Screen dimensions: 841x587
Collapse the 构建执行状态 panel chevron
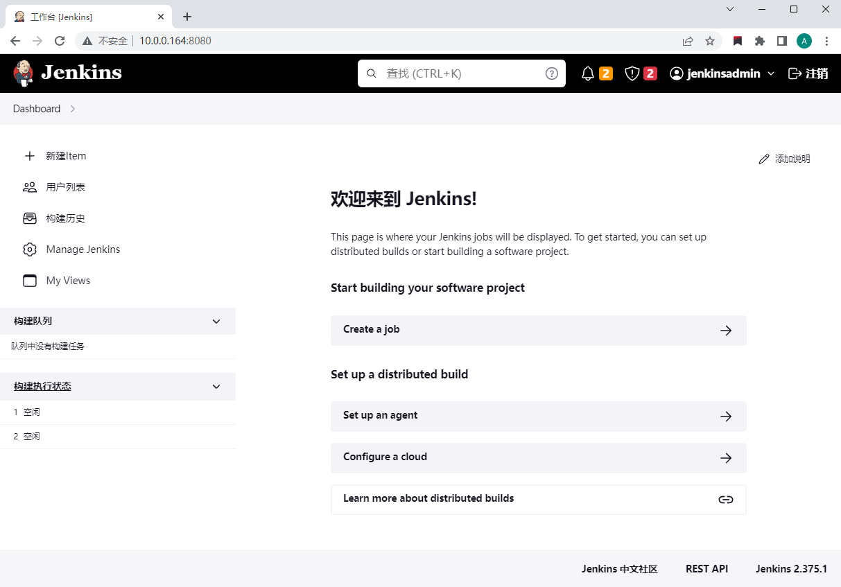(x=216, y=387)
